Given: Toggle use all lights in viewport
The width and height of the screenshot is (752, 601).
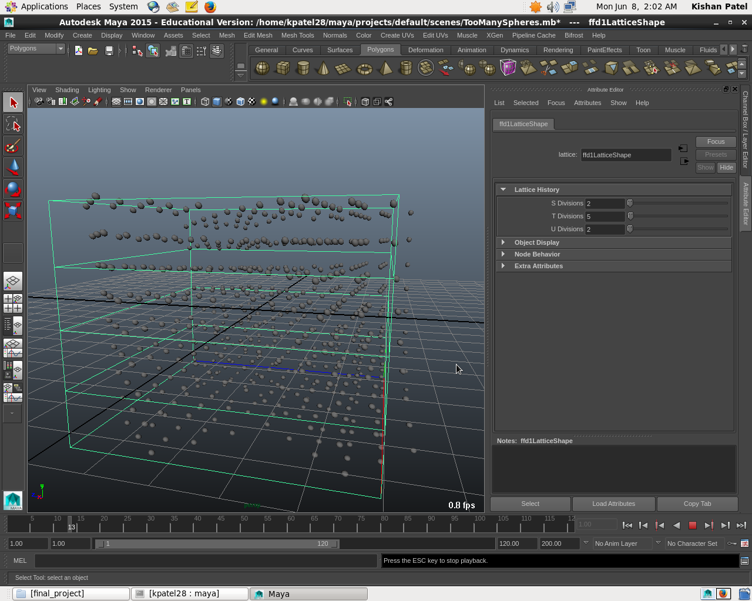Looking at the screenshot, I should click(x=264, y=102).
